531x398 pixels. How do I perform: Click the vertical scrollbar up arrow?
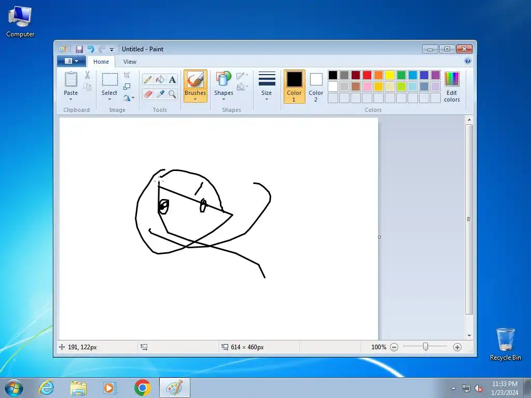click(x=469, y=120)
